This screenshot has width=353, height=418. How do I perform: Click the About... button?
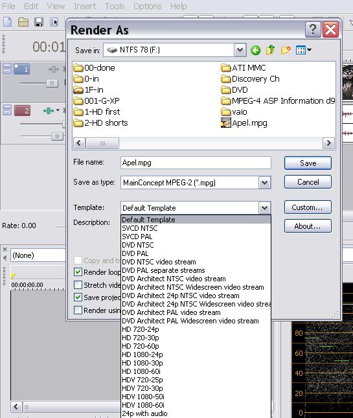pyautogui.click(x=308, y=226)
